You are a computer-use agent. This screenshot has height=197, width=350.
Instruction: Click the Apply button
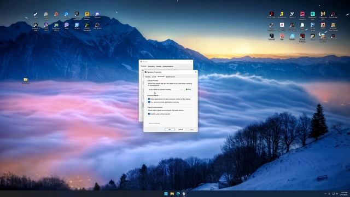pyautogui.click(x=191, y=130)
